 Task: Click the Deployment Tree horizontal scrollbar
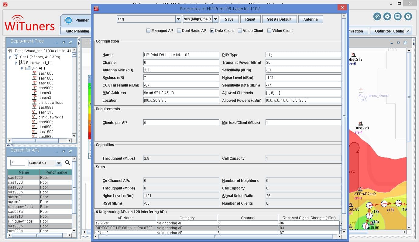click(35, 141)
